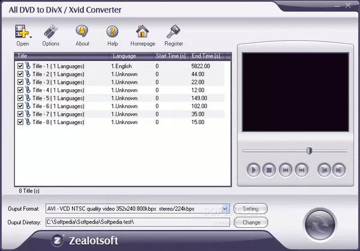Click the film icon of Title - 2
The width and height of the screenshot is (360, 251).
pos(28,74)
